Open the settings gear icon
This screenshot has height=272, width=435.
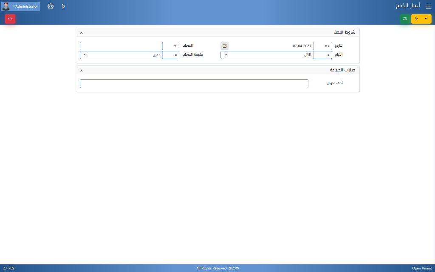click(51, 6)
